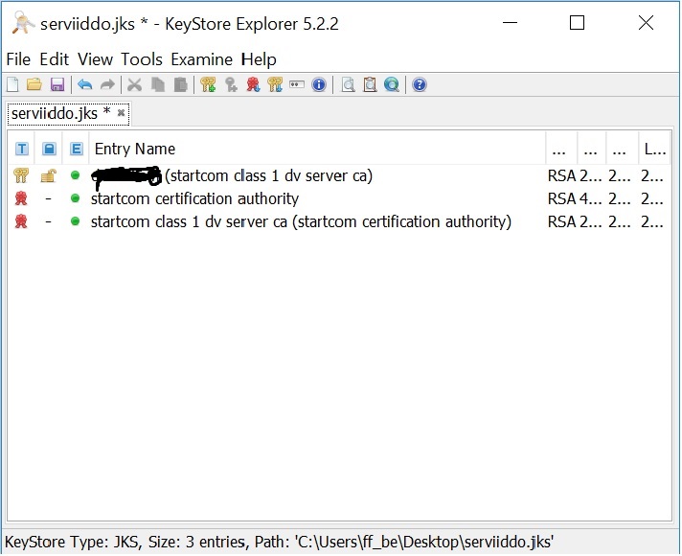Click the Undo arrow in the toolbar
The image size is (682, 556).
[x=85, y=85]
